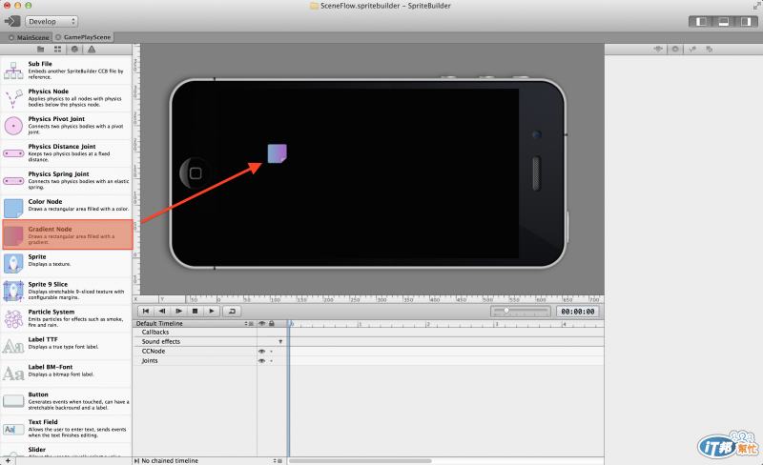Click the gradient node on the stage
This screenshot has height=465, width=763.
pos(277,153)
